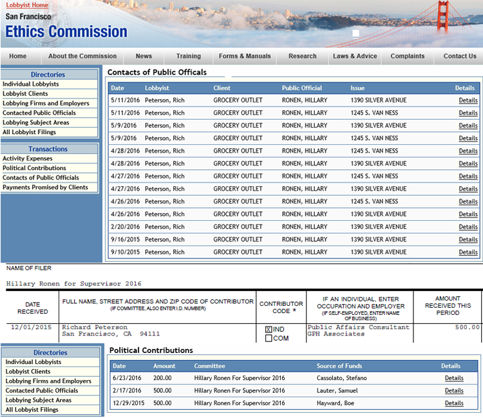Open Payments Promised by Clients link
Image resolution: width=483 pixels, height=418 pixels.
click(45, 187)
